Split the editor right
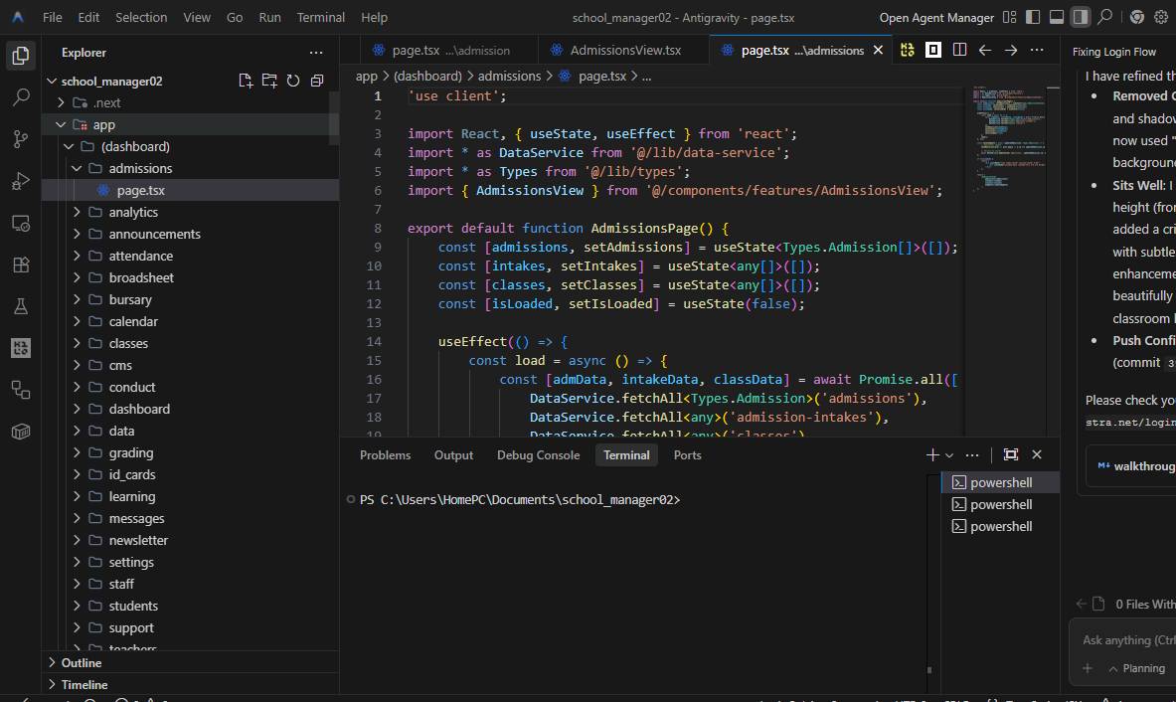 point(959,50)
